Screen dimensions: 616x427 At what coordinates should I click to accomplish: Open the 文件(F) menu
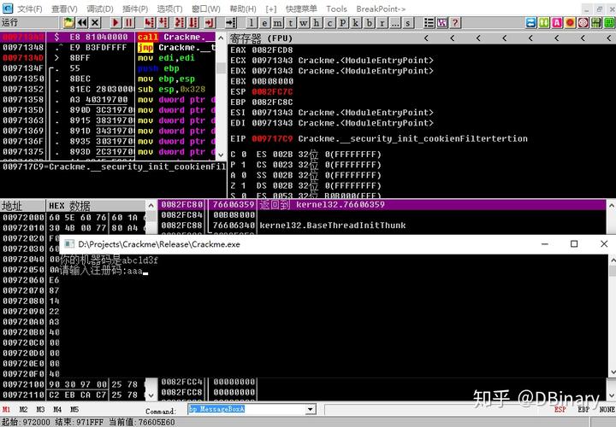click(x=30, y=9)
